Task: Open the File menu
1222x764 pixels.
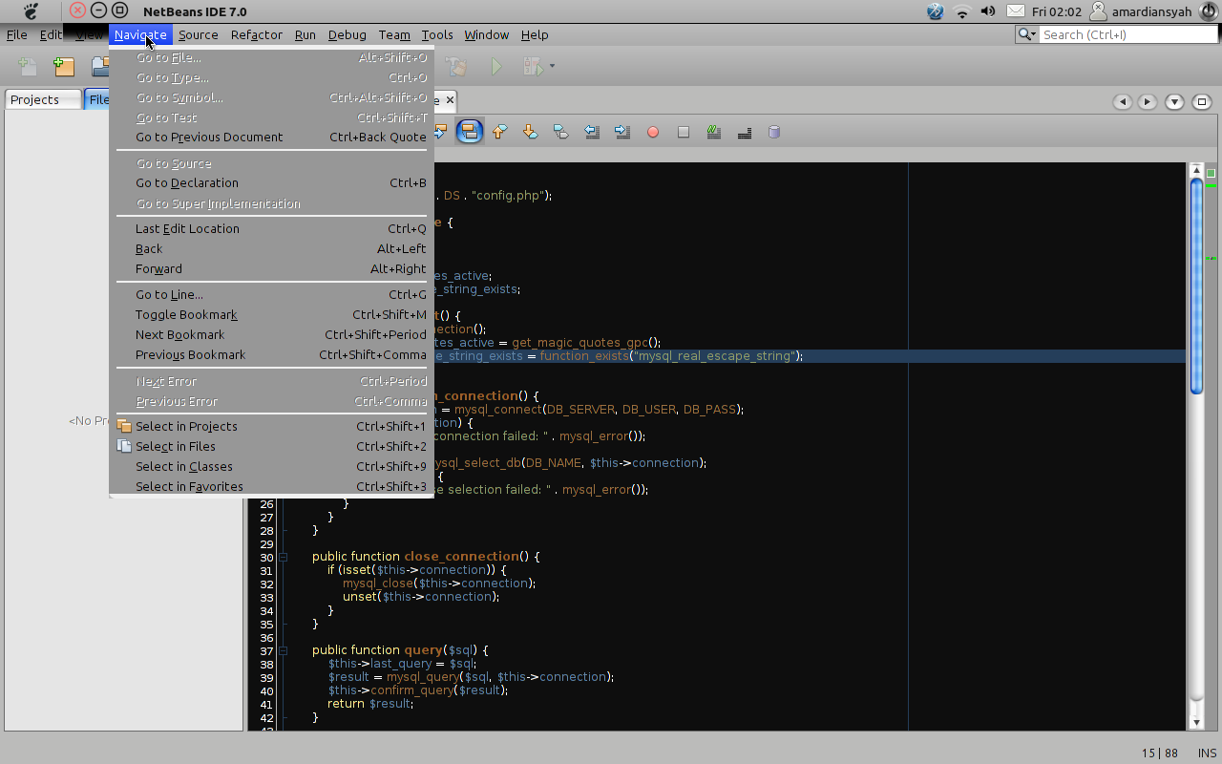Action: (16, 34)
